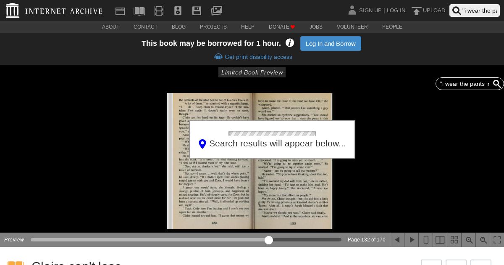
Task: Open the Images icon
Action: [216, 11]
